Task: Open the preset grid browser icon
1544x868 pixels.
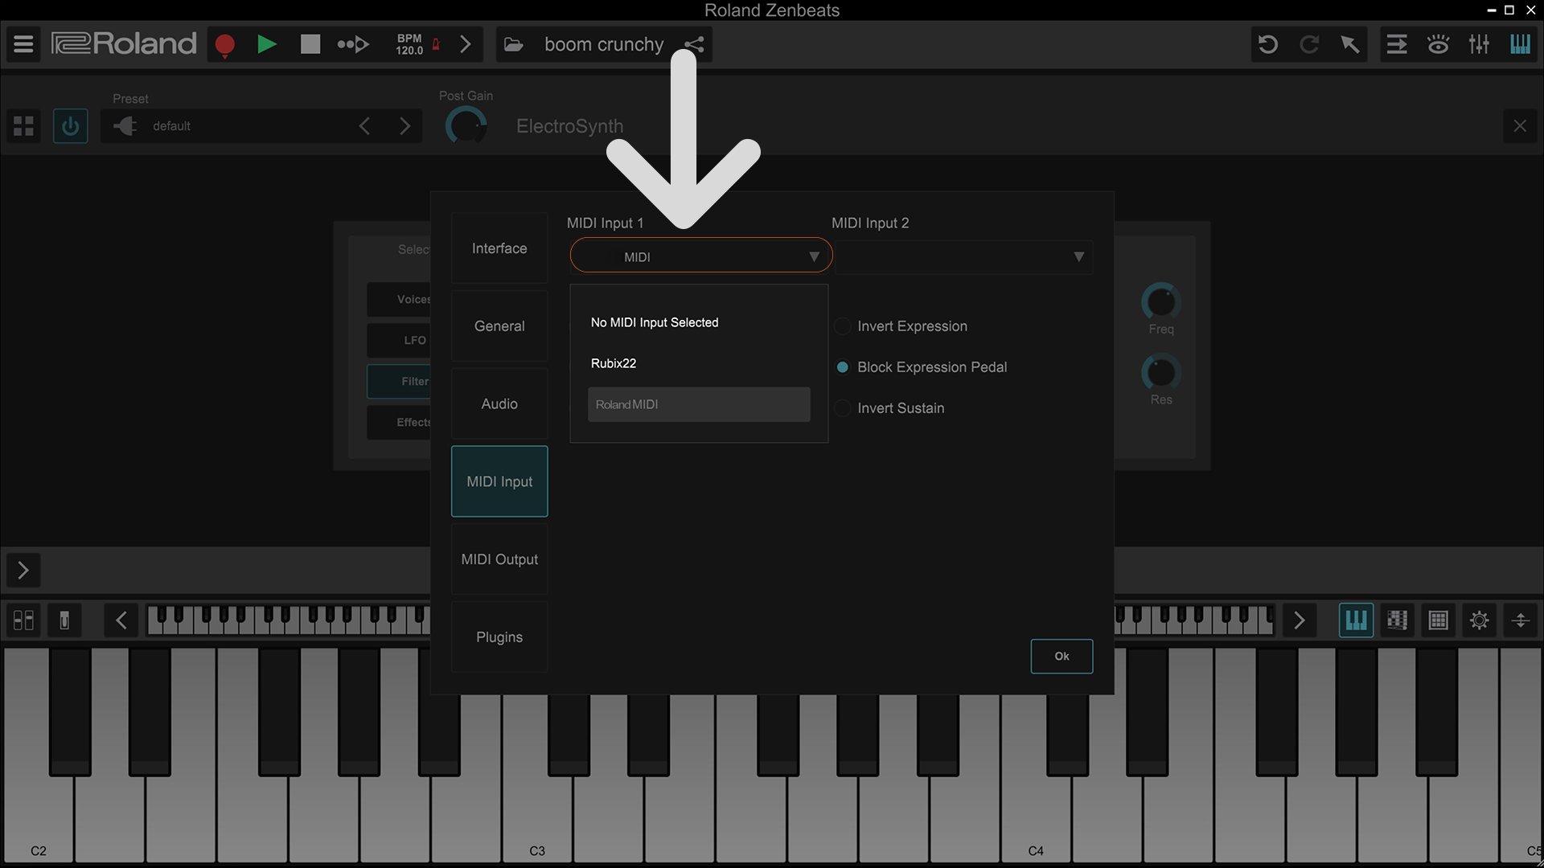Action: [24, 126]
